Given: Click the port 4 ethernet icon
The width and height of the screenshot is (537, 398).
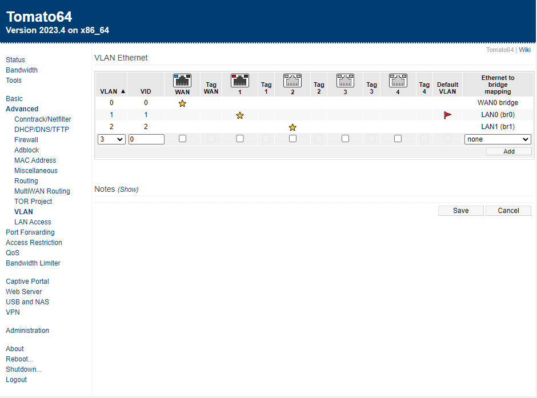Looking at the screenshot, I should tap(398, 81).
